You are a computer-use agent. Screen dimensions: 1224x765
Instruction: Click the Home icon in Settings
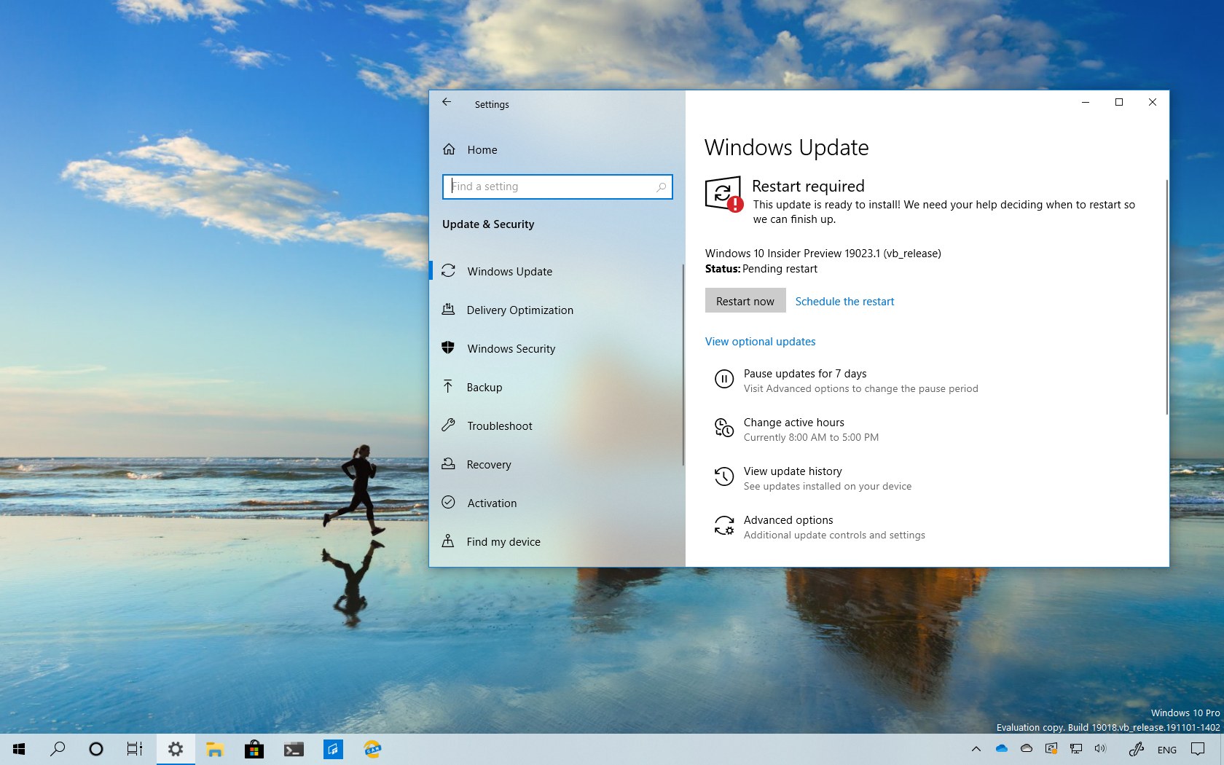[x=450, y=149]
